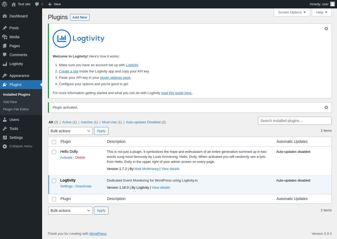The width and height of the screenshot is (337, 239).
Task: Click the bottom Apply button
Action: coord(101,211)
